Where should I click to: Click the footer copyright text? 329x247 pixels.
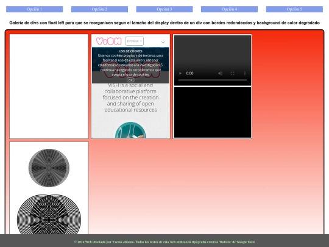pos(164,242)
